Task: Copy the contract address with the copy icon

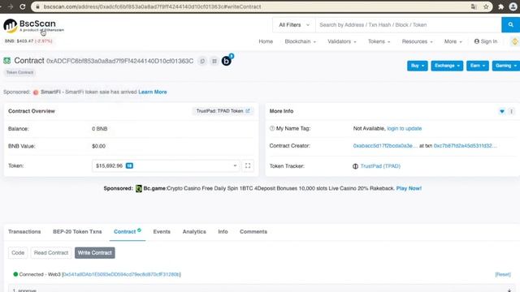Action: 202,61
